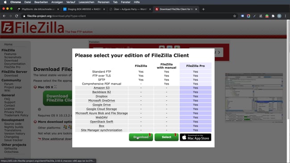The height and width of the screenshot is (163, 290).
Task: Open the Wiki sidebar link
Action: click(7, 90)
